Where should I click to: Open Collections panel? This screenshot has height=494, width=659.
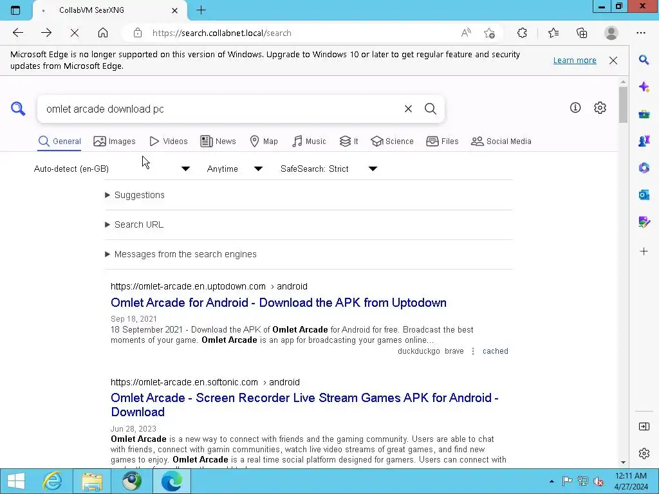[582, 33]
